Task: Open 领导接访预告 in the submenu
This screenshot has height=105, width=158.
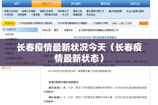Action: [x=51, y=15]
